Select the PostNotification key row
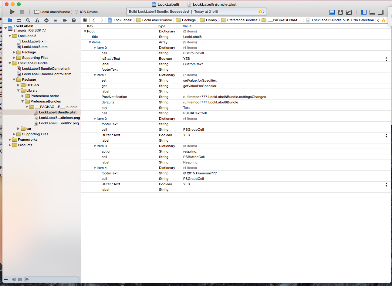The height and width of the screenshot is (286, 392). point(114,97)
